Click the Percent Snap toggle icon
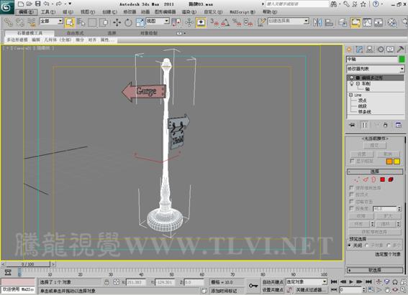 (237, 22)
